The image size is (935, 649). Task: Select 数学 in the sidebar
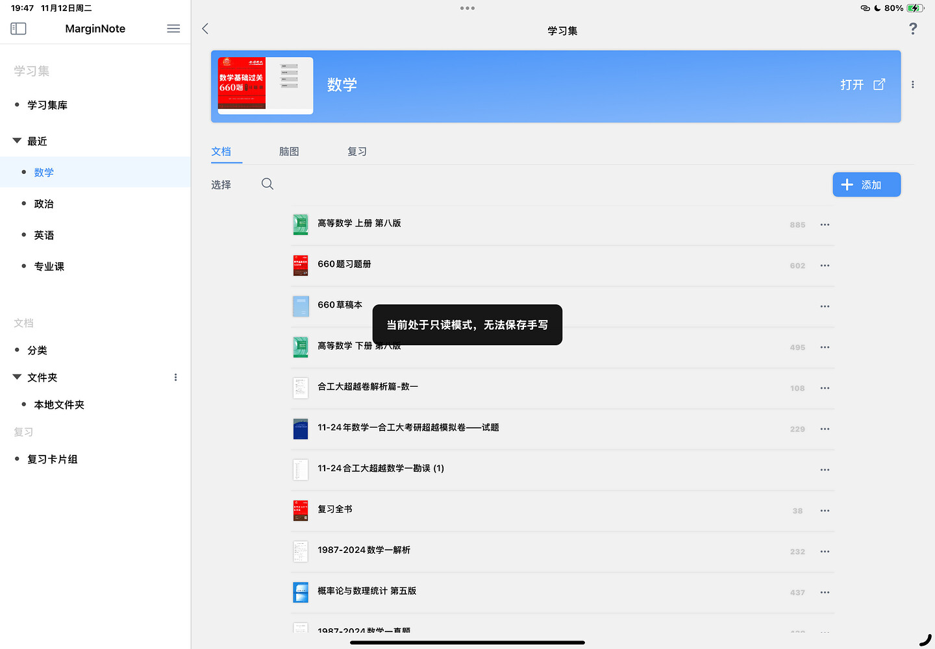(95, 172)
